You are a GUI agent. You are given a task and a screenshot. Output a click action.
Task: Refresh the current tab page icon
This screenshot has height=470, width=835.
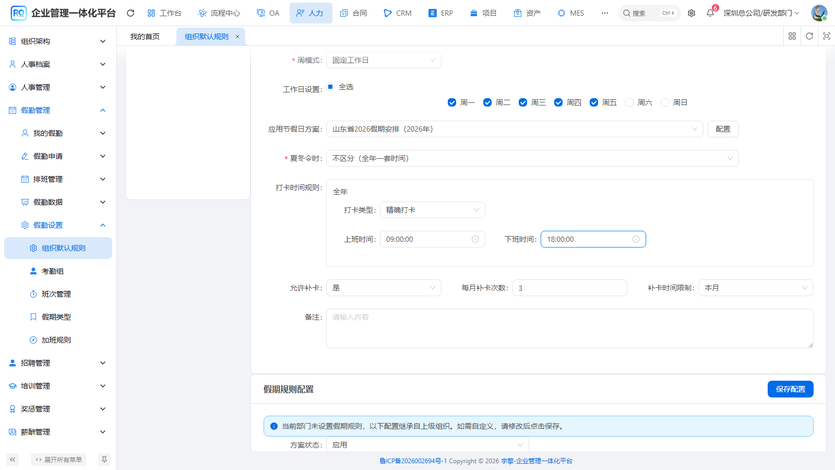(809, 36)
